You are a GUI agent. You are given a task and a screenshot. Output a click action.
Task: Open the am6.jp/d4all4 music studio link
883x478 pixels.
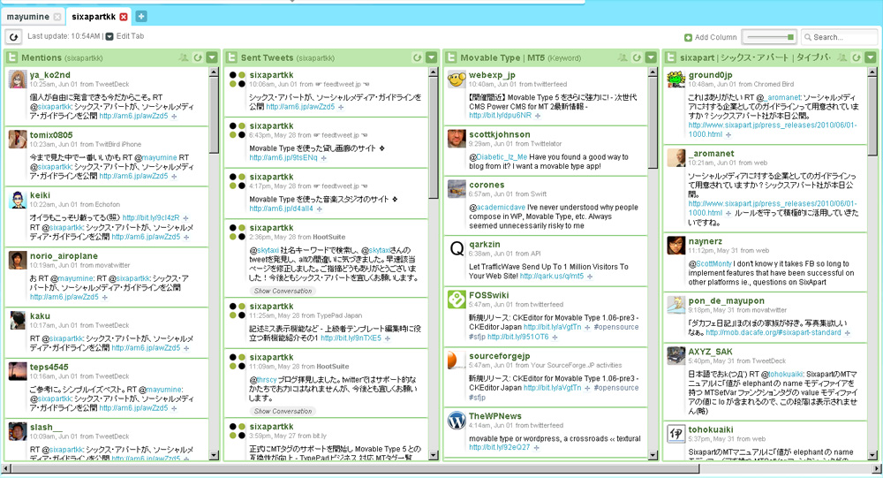(281, 209)
